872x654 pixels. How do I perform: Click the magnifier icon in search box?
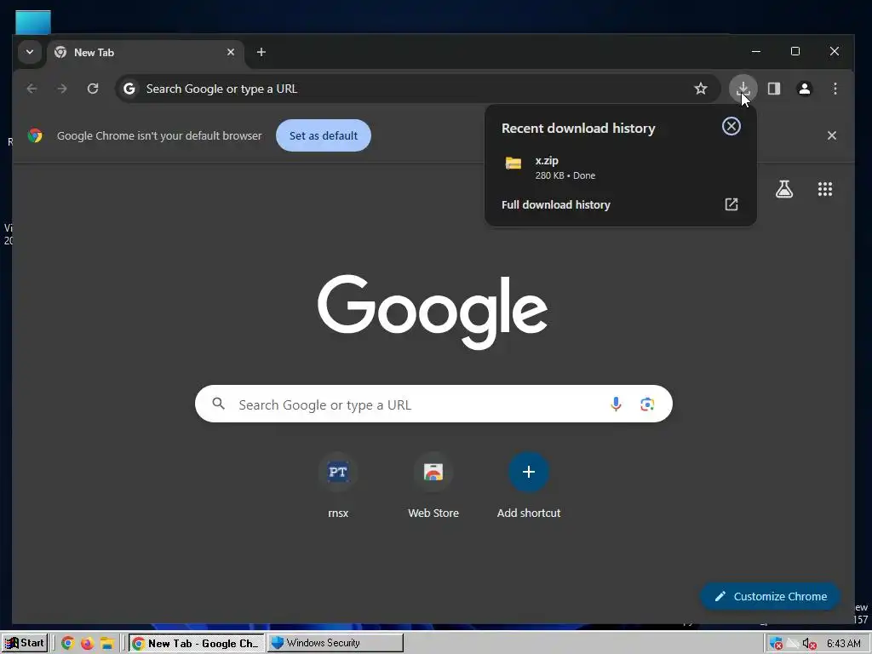219,404
